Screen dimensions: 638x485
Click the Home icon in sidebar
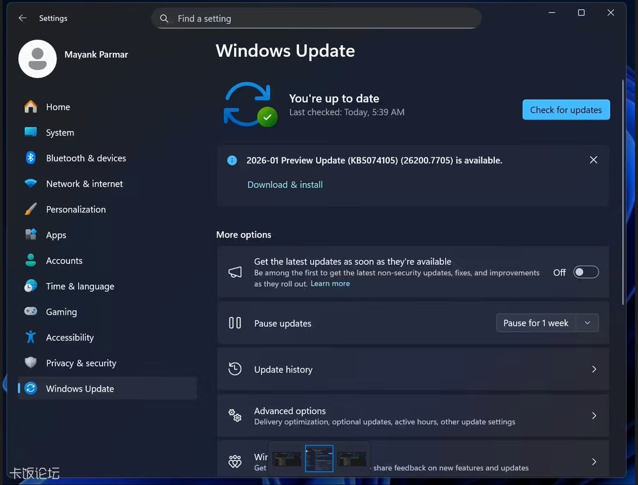[31, 107]
